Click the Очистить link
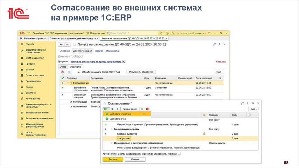Viewport: 299px width, 168px height. click(x=221, y=61)
